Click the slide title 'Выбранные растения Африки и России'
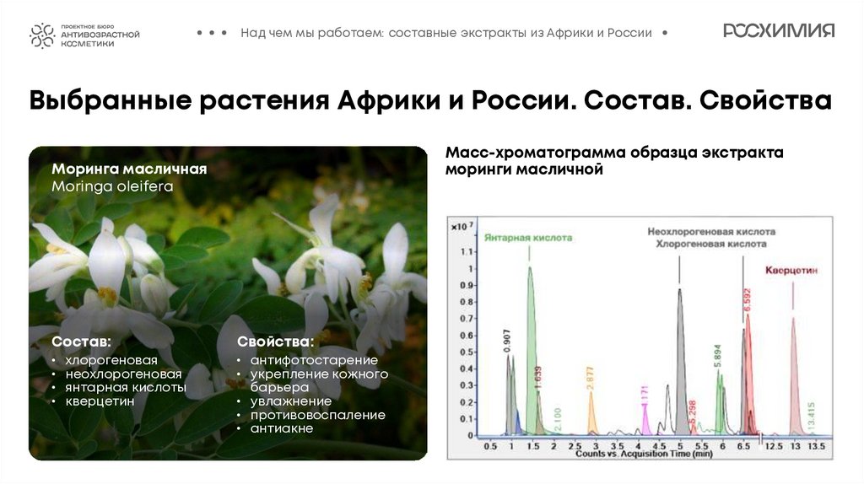This screenshot has height=484, width=864. (x=303, y=100)
